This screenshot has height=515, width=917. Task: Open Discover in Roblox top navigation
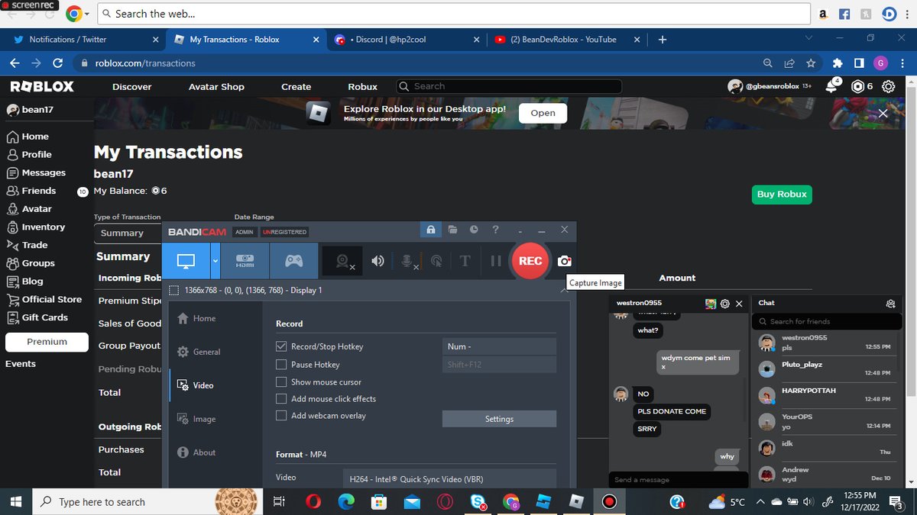pos(132,86)
